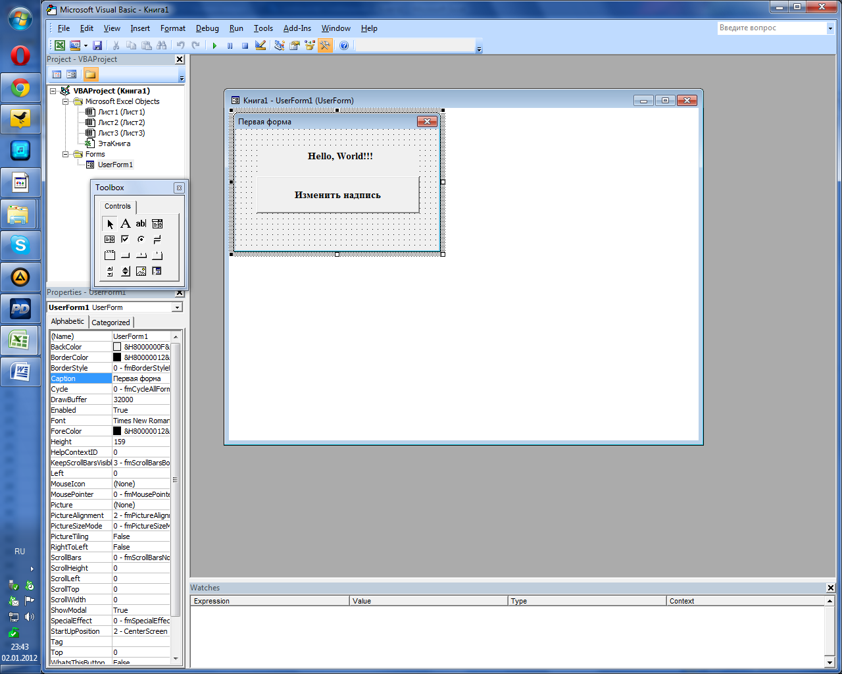Select the 'Изменить надпись' button on form
The height and width of the screenshot is (674, 842).
pos(337,195)
